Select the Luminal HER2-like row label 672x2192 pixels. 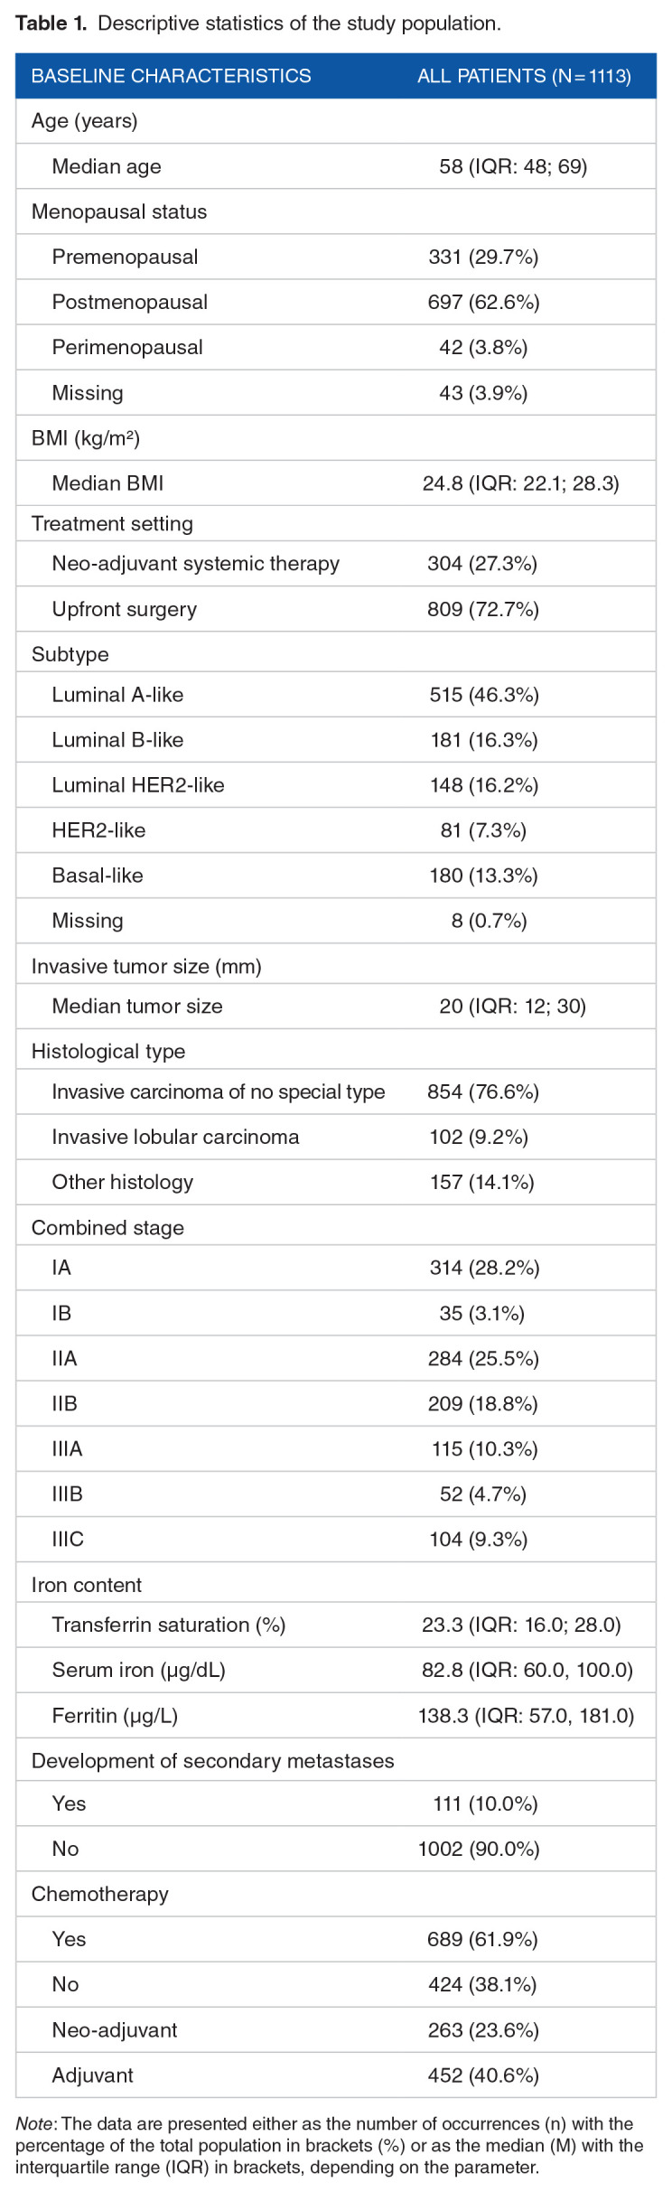point(138,785)
